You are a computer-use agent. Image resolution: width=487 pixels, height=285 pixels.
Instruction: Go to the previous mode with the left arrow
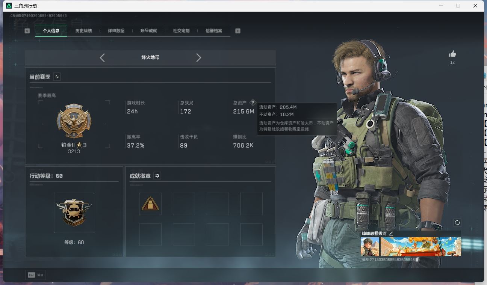(102, 57)
